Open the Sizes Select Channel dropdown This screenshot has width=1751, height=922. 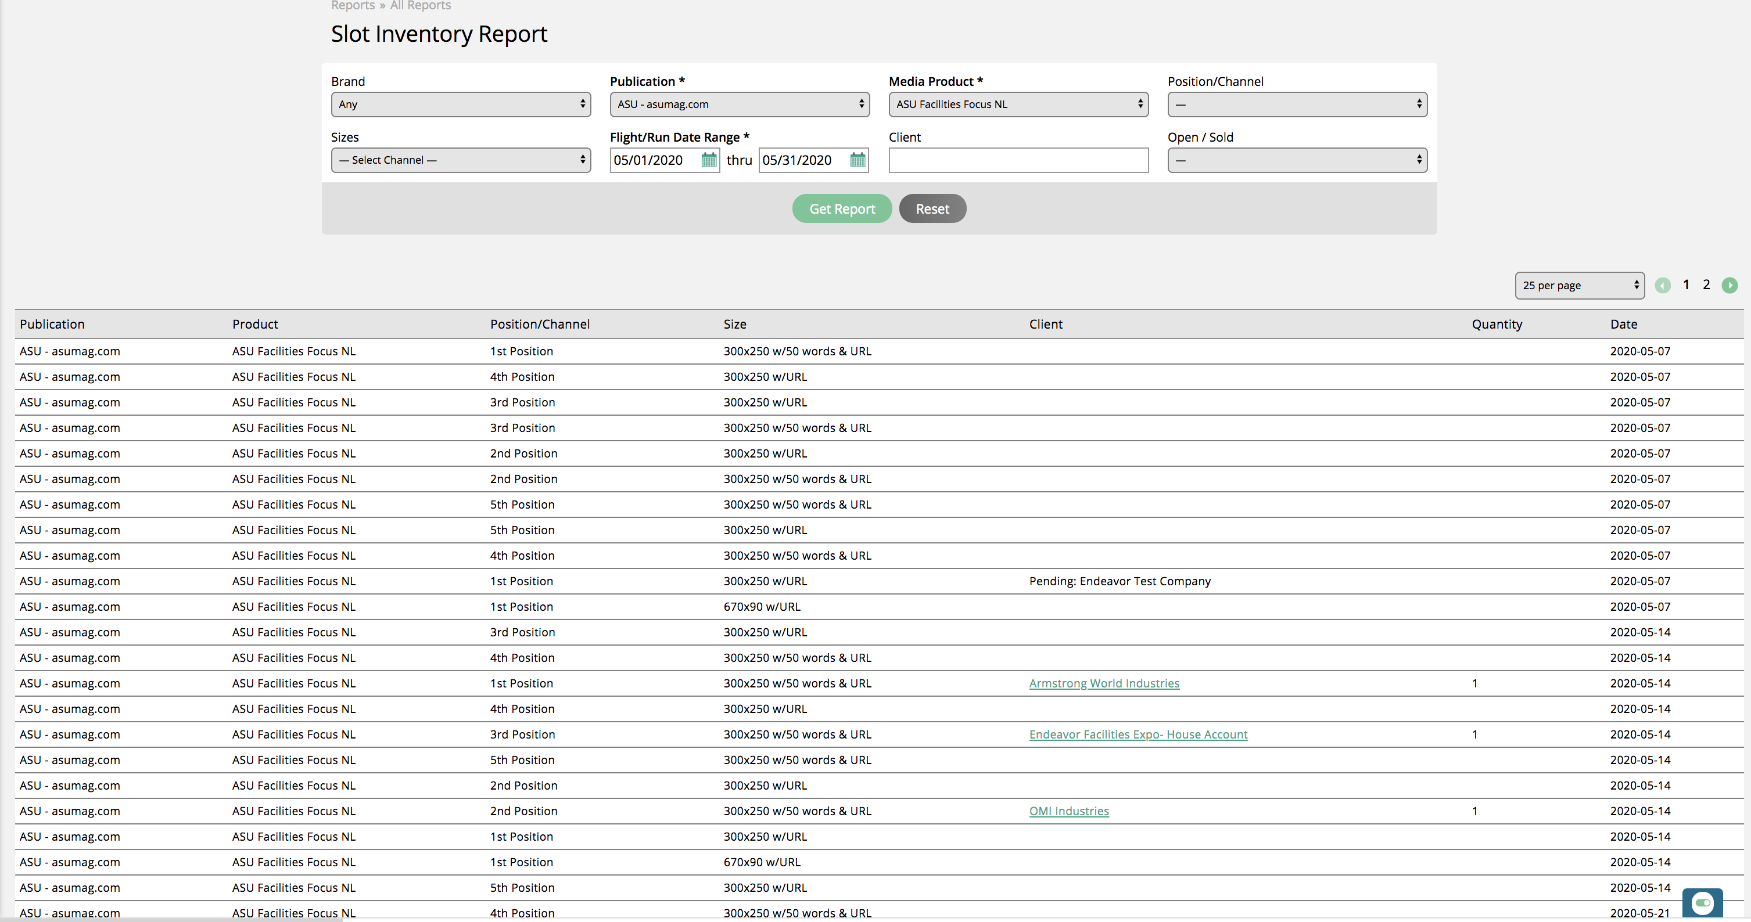(x=461, y=160)
